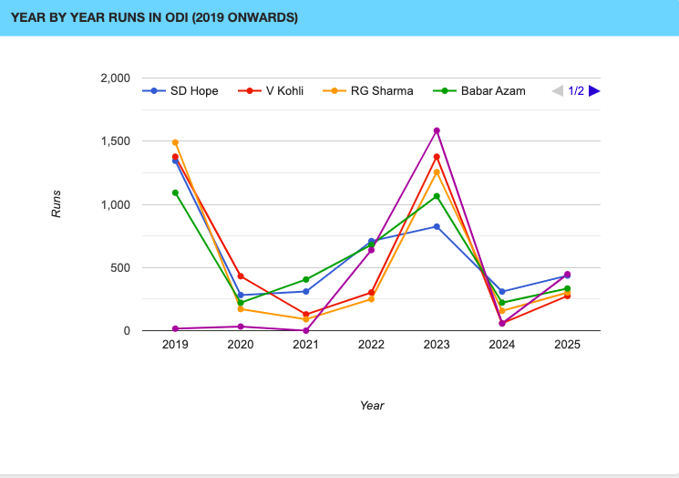The width and height of the screenshot is (679, 478).
Task: Click green Babar Azam point for 2019
Action: 175,192
